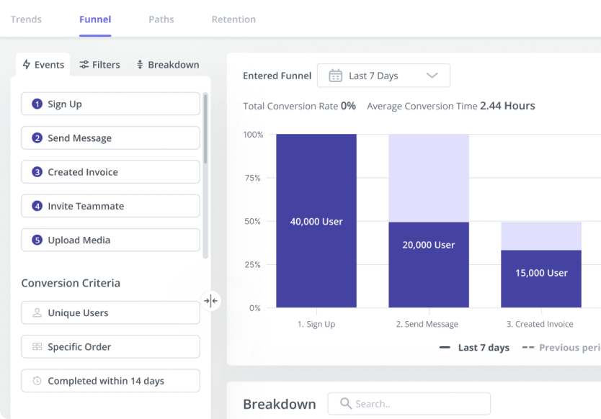
Task: Click the clock icon beside Completed within 14 days
Action: click(x=37, y=381)
